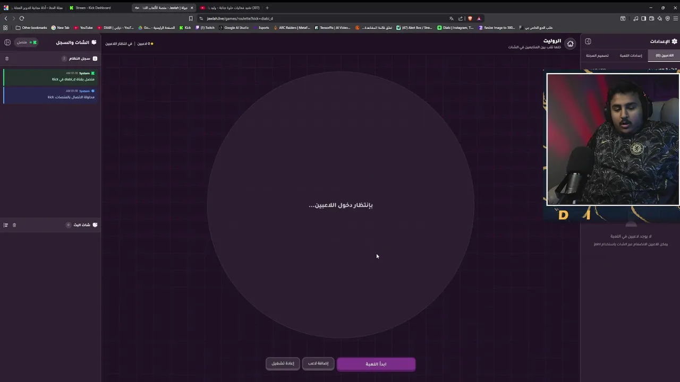Open the Brave wallet icon in toolbar
This screenshot has width=680, height=382.
click(651, 18)
